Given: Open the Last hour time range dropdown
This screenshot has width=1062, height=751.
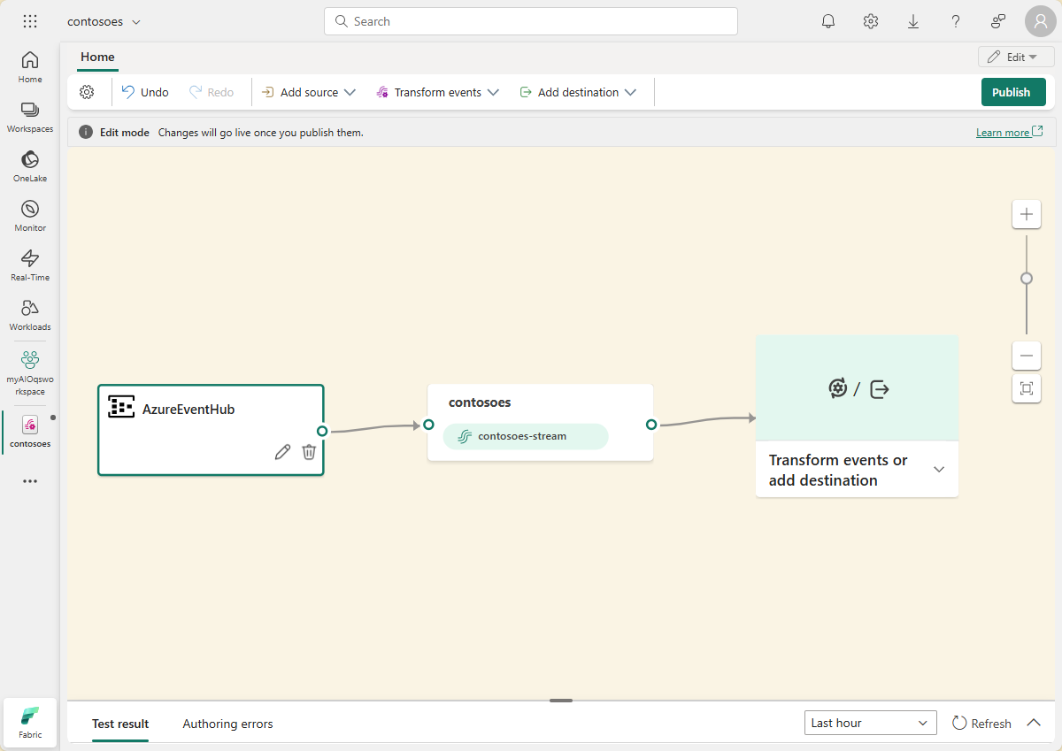Looking at the screenshot, I should (x=870, y=723).
